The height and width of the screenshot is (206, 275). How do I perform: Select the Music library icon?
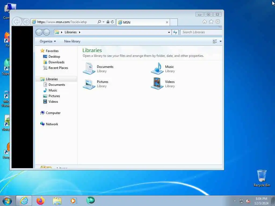tap(157, 68)
